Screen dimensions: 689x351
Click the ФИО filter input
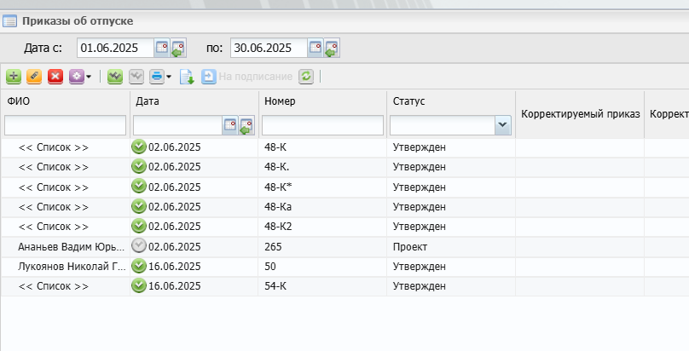[65, 125]
